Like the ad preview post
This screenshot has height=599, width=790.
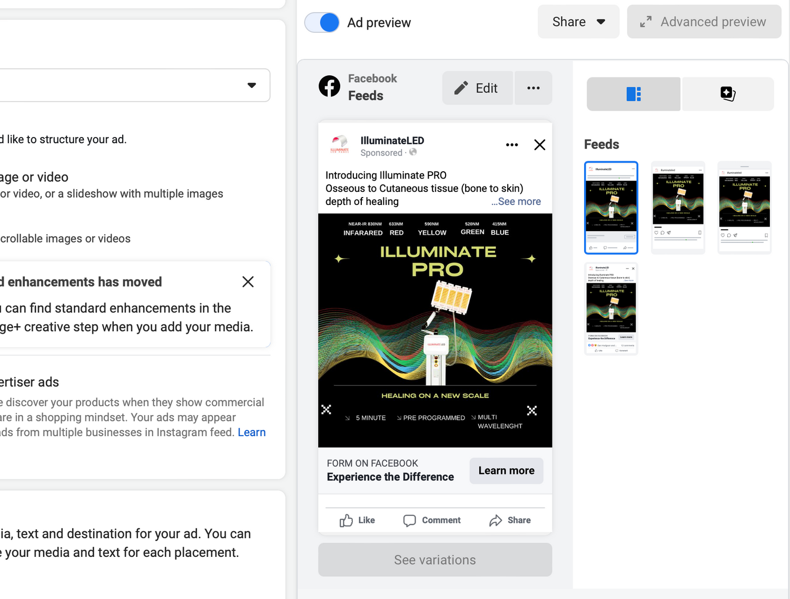[x=357, y=521]
